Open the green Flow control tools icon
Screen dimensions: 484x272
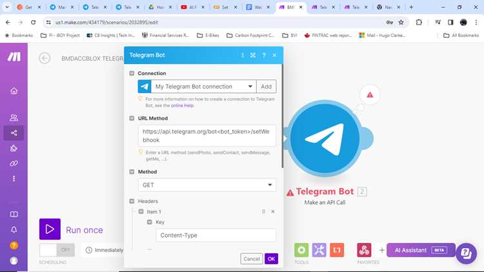pos(301,250)
